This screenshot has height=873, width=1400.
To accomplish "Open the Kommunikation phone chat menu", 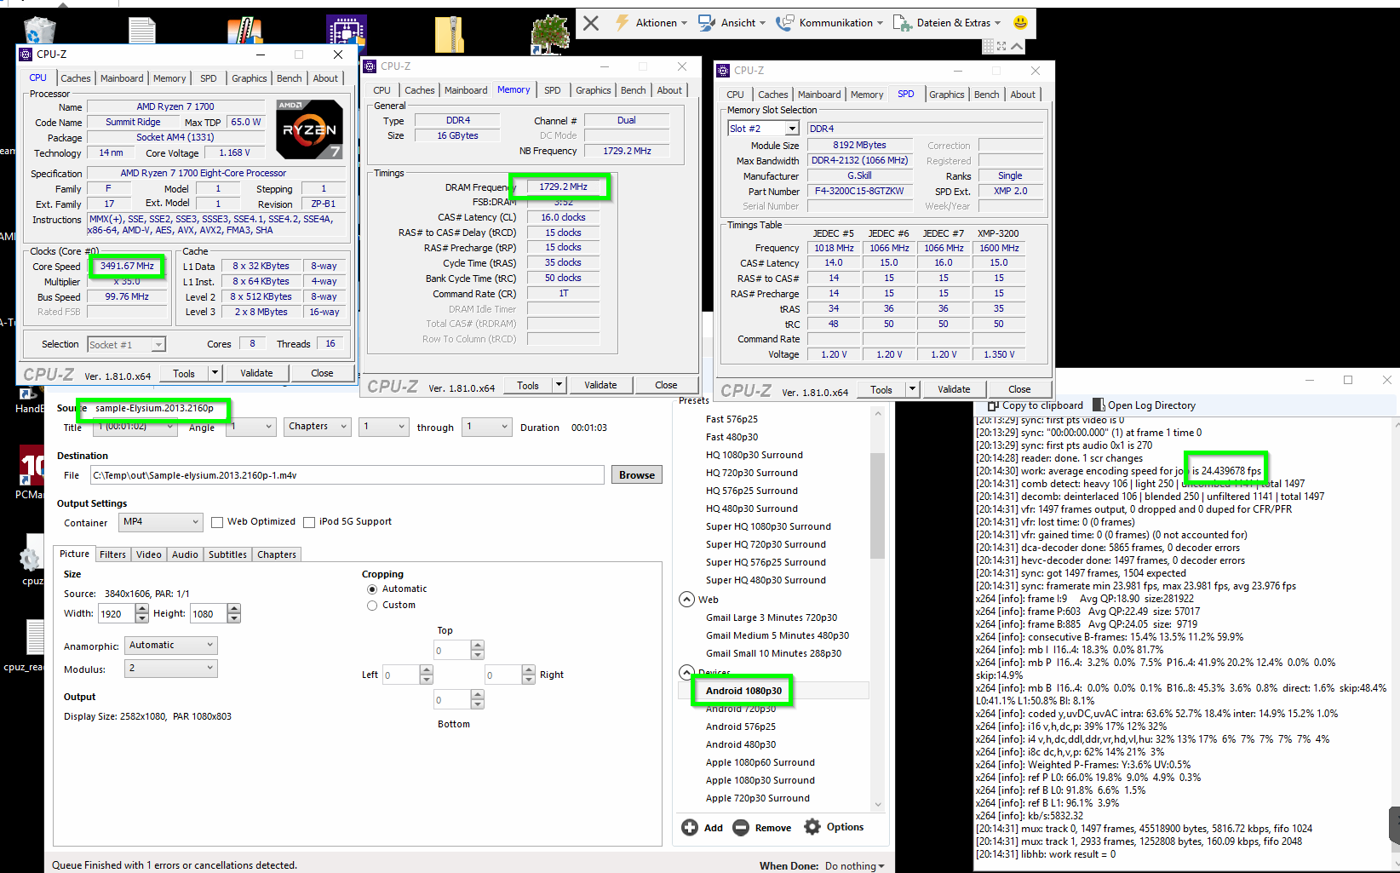I will coord(829,23).
